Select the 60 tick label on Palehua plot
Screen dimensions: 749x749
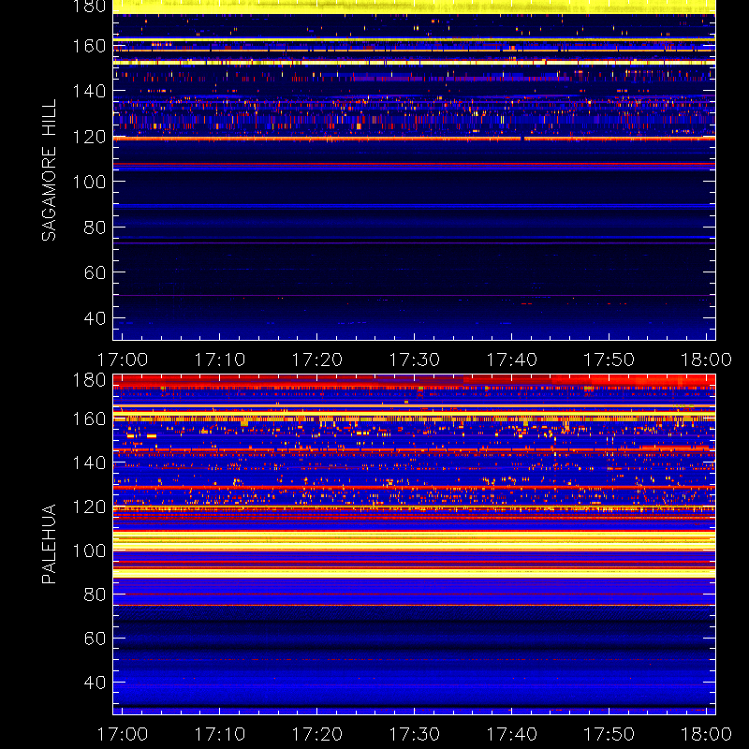(x=95, y=639)
